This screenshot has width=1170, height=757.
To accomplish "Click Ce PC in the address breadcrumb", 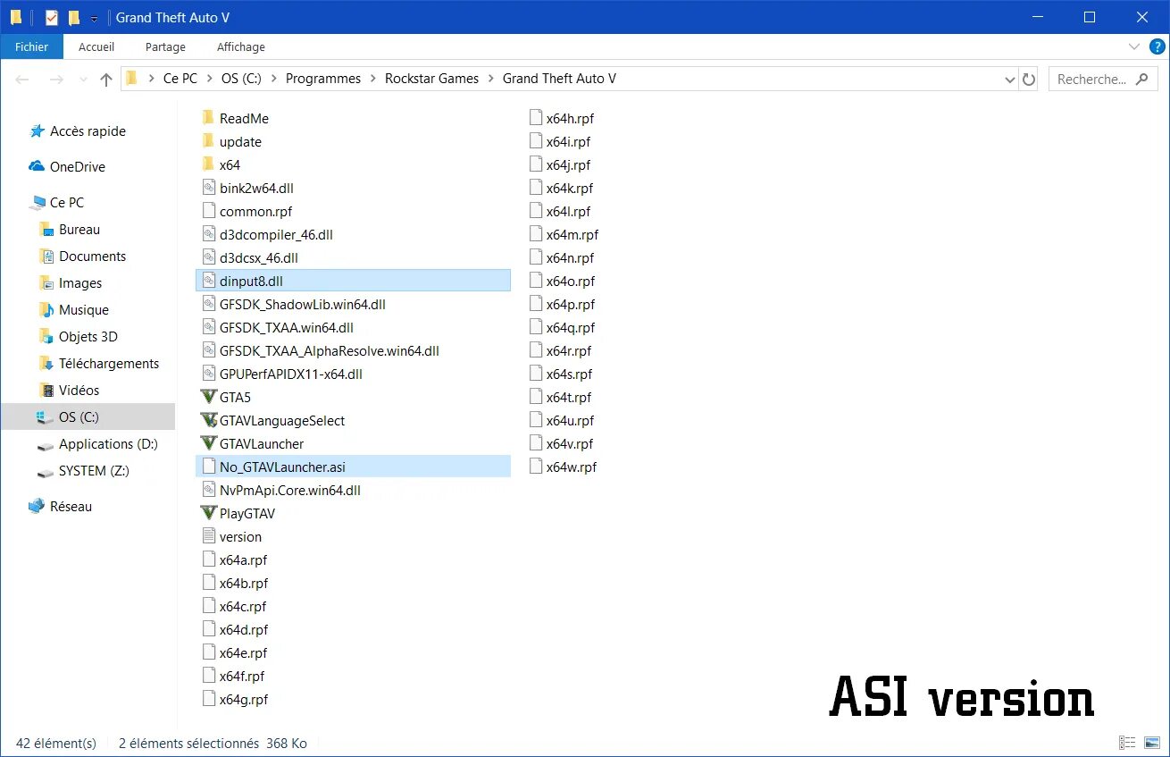I will (x=180, y=79).
